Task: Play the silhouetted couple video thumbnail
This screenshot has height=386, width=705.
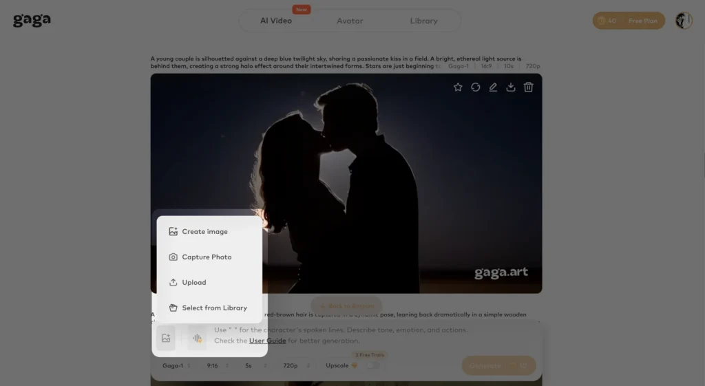Action: 346,183
